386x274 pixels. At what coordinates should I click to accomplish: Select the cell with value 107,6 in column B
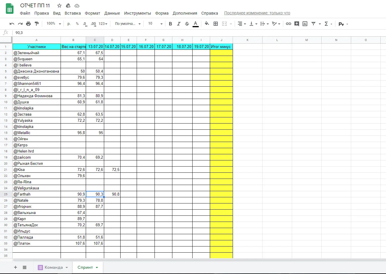pos(73,243)
